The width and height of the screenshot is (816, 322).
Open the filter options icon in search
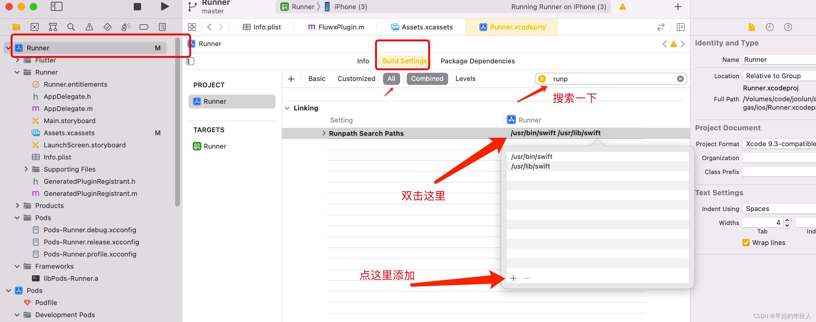pos(542,79)
